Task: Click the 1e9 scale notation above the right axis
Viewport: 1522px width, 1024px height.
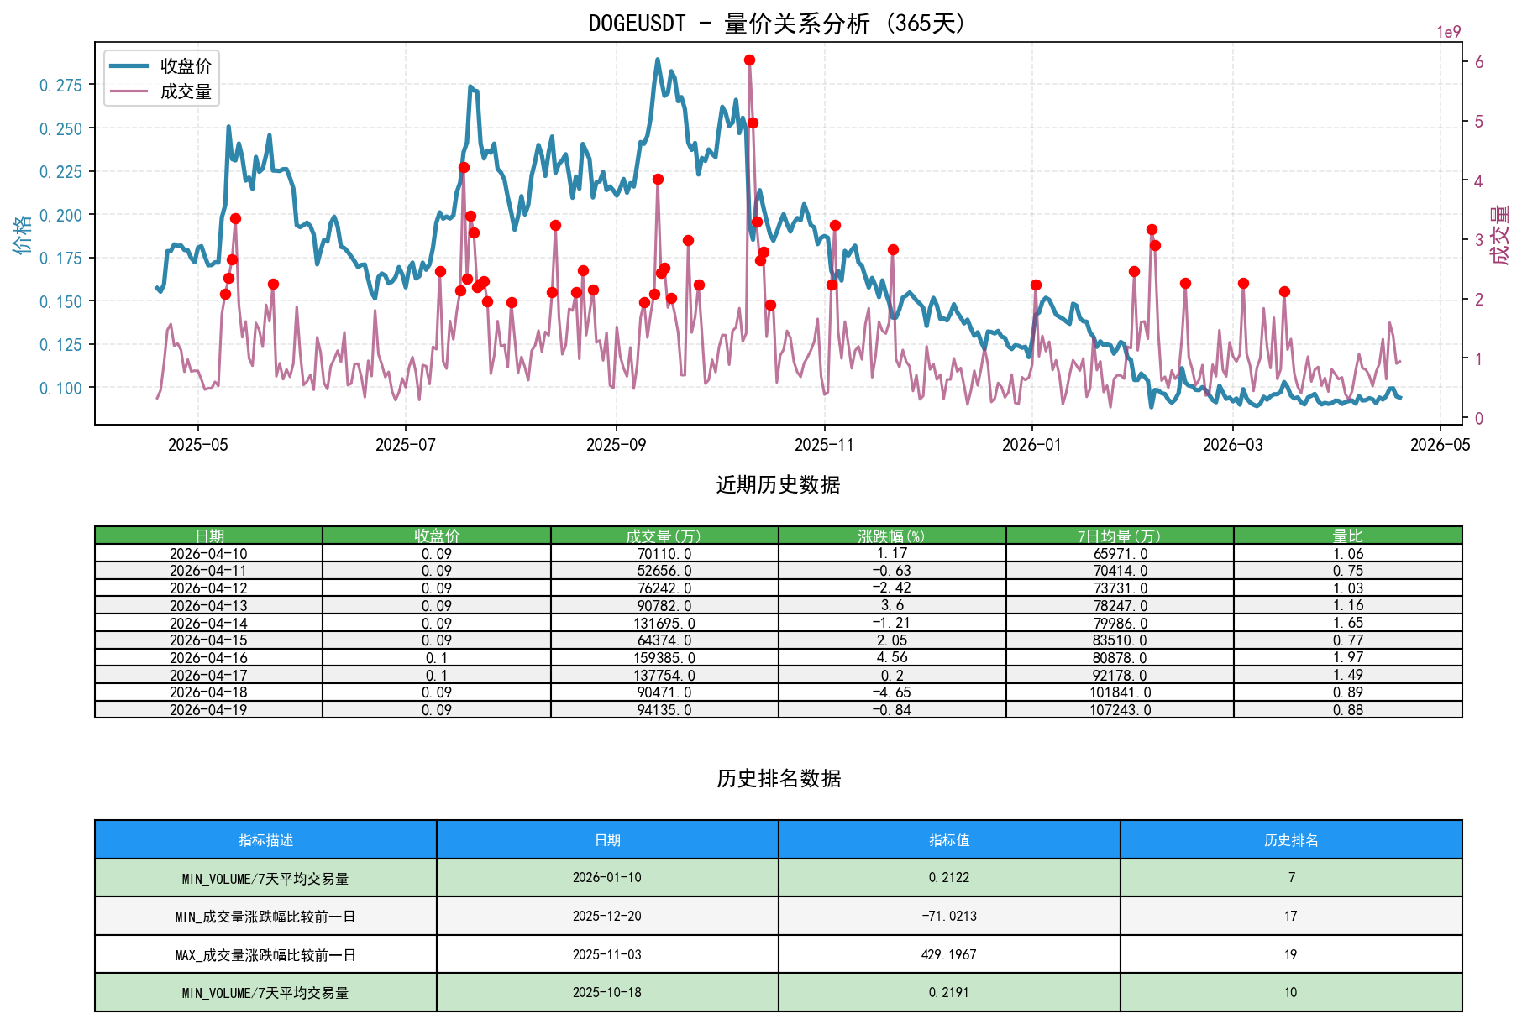Action: click(1448, 32)
